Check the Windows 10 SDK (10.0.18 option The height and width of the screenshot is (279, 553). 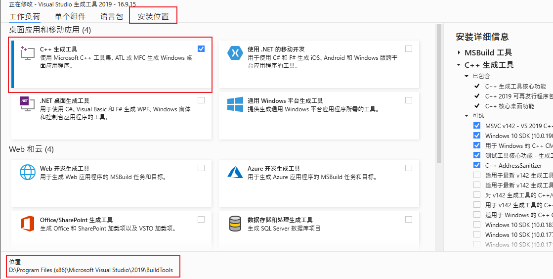pos(477,224)
